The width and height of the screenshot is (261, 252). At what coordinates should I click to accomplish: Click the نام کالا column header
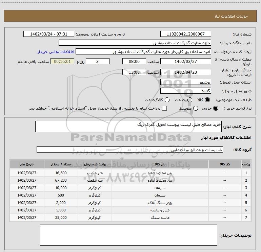[x=160, y=164]
